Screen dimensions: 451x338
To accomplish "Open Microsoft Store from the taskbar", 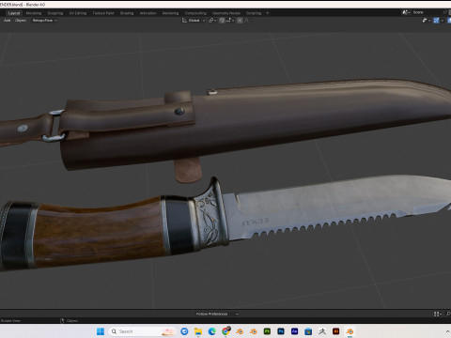I will point(308,331).
